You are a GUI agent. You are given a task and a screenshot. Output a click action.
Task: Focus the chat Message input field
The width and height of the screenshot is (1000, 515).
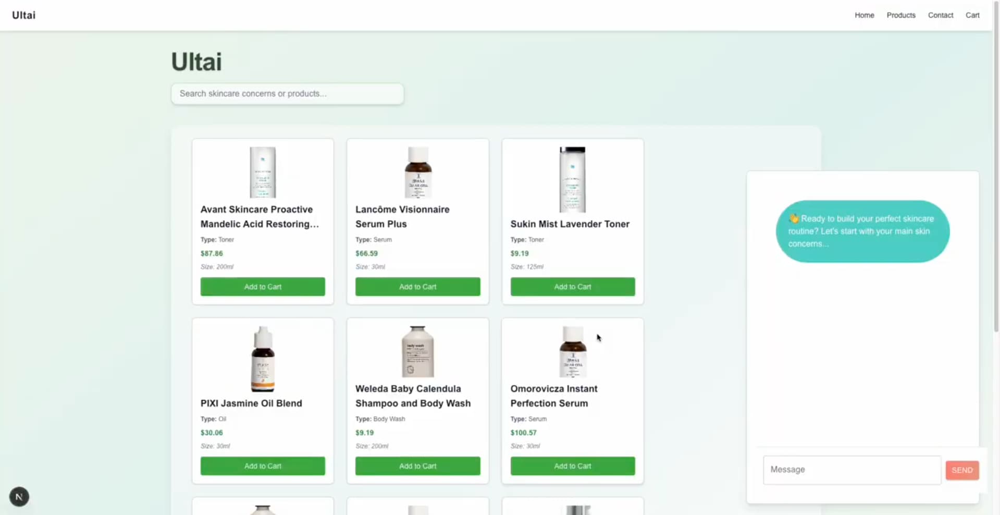[851, 470]
